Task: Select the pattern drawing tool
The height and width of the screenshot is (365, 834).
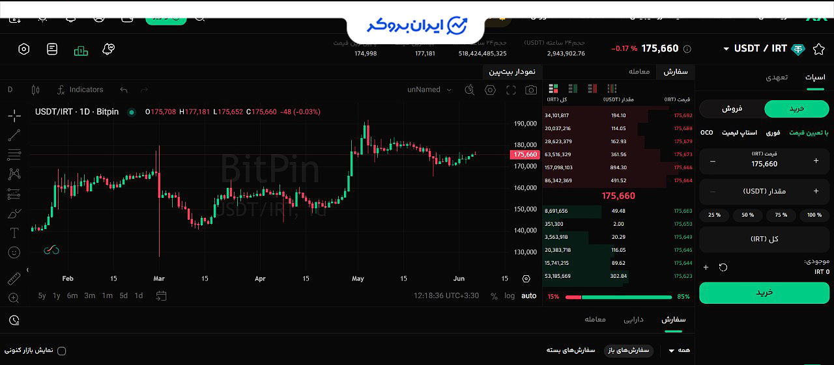Action: 14,174
